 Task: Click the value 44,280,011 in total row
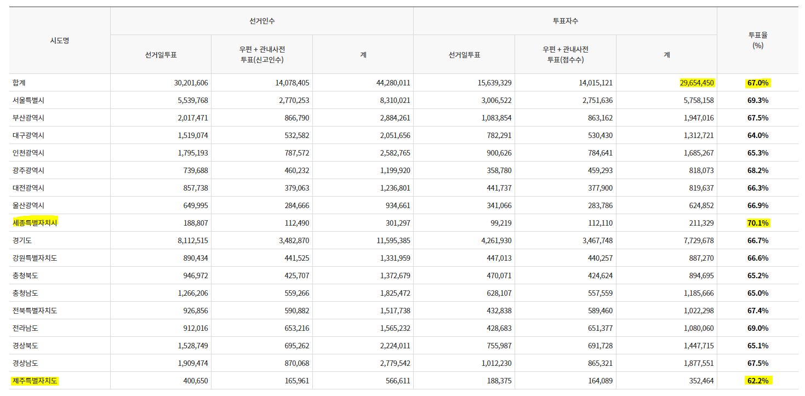click(393, 83)
